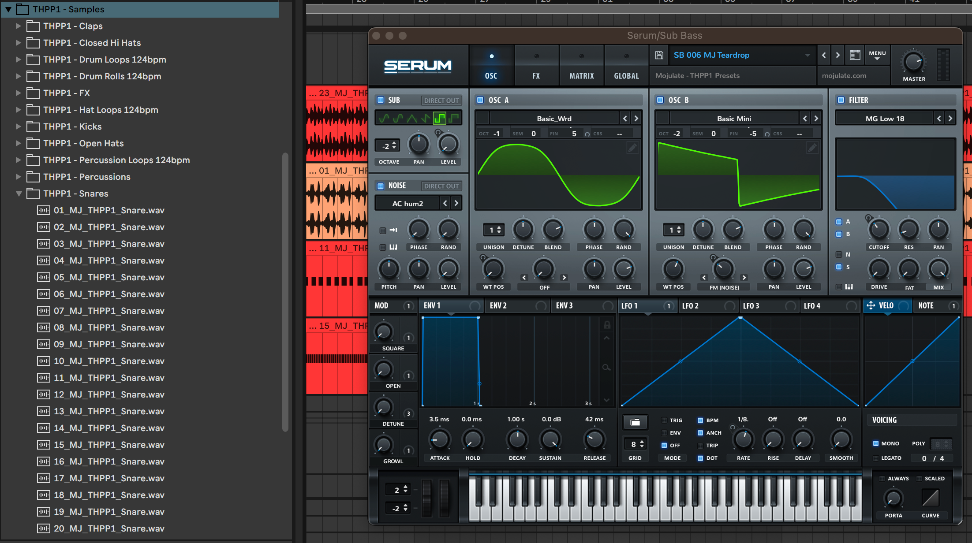
Task: Select the square wave sub oscillator shape
Action: [440, 118]
